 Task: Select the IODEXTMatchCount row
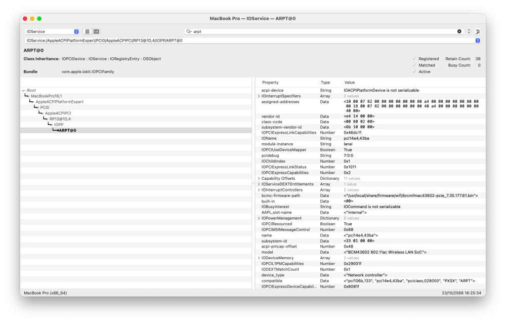(370, 269)
